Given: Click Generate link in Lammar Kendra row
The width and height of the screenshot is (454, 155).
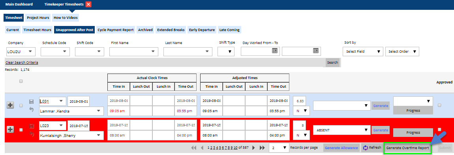Looking at the screenshot, I should pos(381,106).
